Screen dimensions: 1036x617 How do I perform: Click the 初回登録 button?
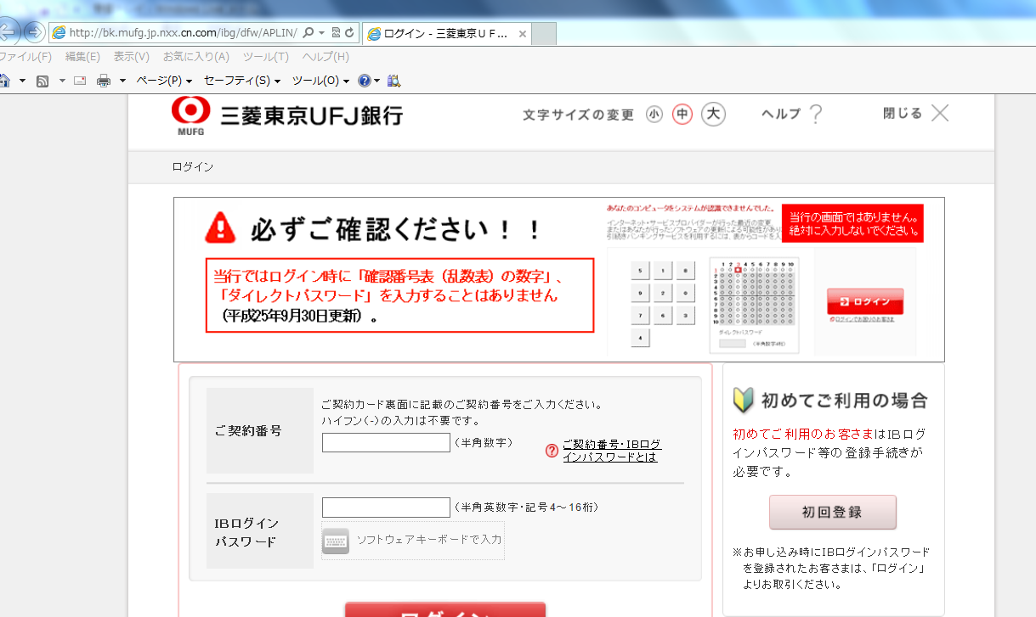tap(833, 512)
